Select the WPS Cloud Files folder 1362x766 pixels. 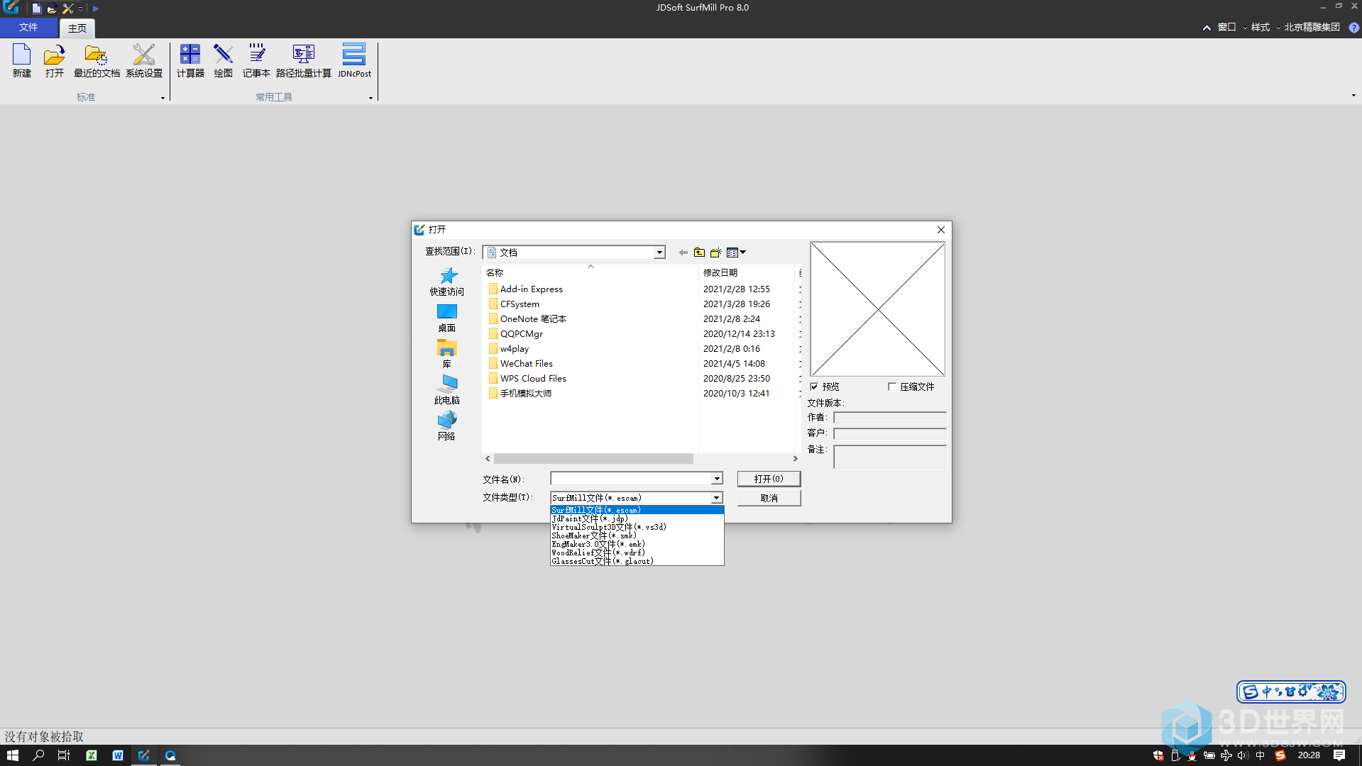click(x=527, y=379)
